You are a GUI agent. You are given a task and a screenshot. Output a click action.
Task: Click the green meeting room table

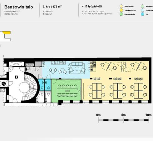(67, 91)
